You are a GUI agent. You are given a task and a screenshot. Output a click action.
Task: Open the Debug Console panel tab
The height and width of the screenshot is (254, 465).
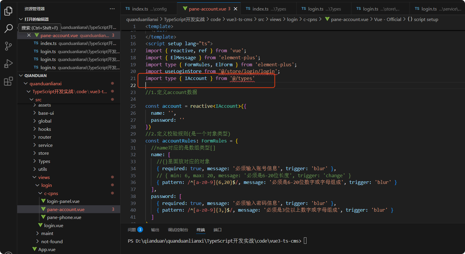[x=178, y=230]
